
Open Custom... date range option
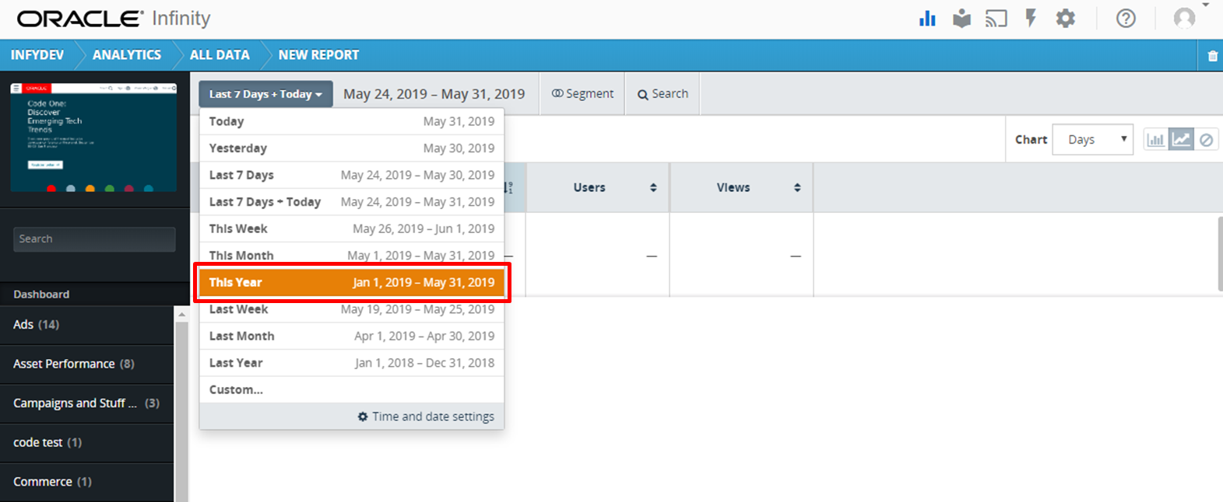[x=352, y=389]
